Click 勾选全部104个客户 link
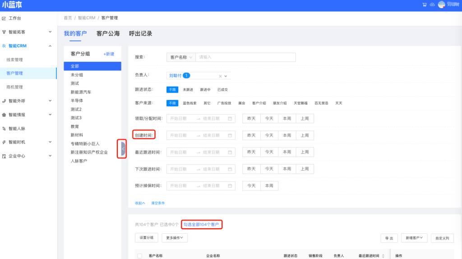This screenshot has width=462, height=259. [x=201, y=224]
